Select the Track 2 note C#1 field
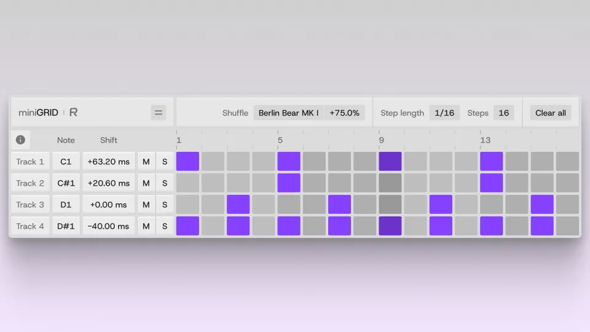 (66, 183)
